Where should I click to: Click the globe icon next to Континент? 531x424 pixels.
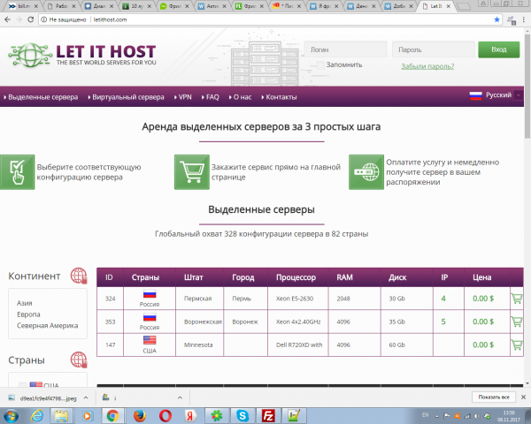[x=79, y=276]
